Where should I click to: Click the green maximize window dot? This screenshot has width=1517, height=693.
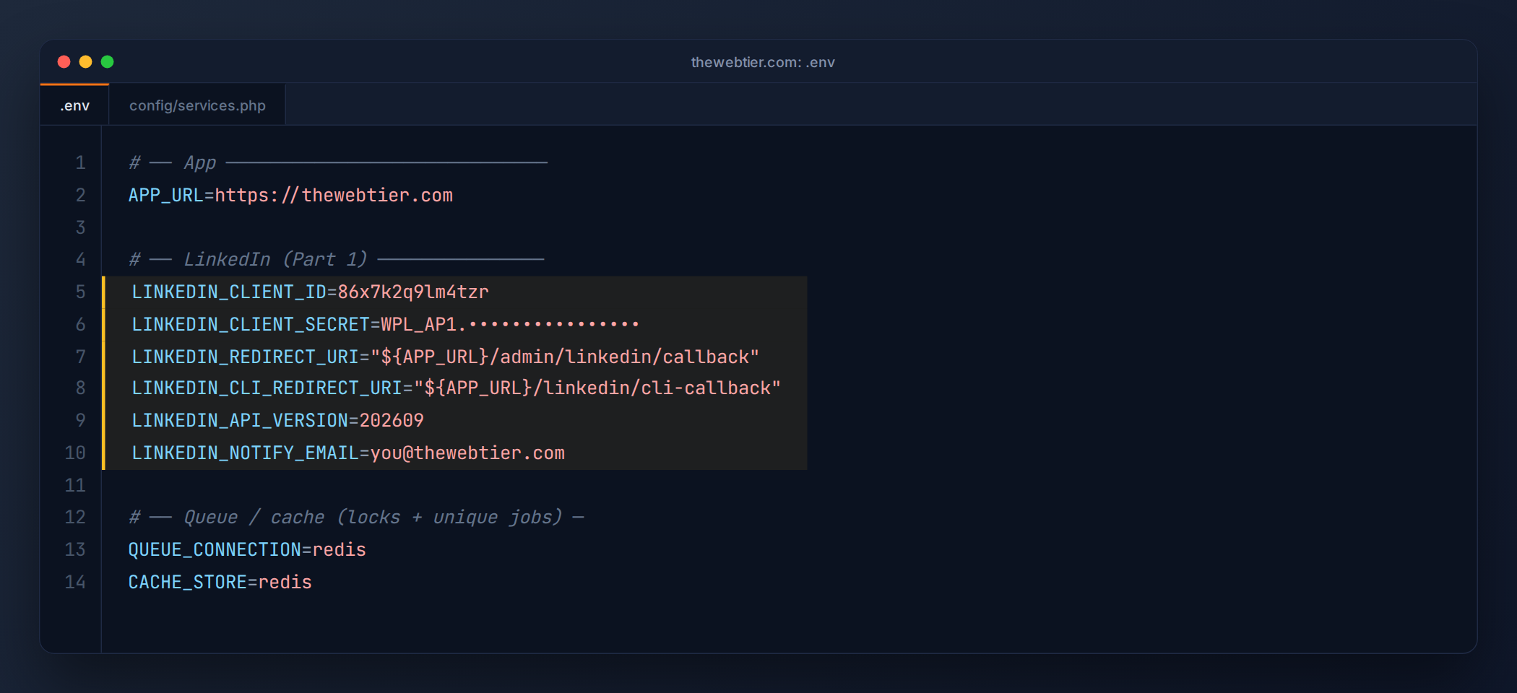click(107, 62)
